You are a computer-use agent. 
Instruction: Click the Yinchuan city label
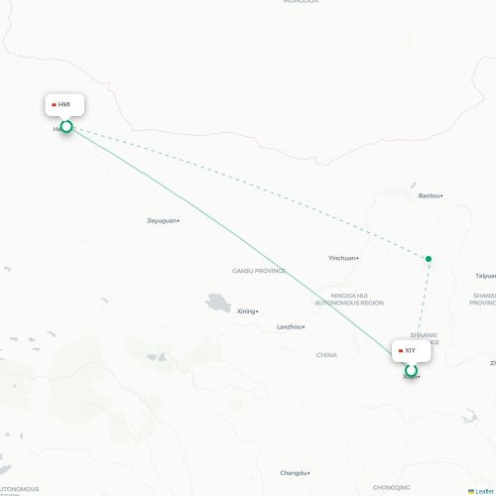(x=342, y=258)
